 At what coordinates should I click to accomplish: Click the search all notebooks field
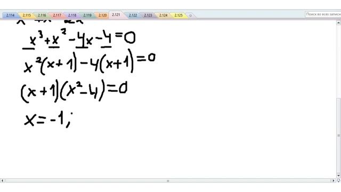[x=323, y=14]
